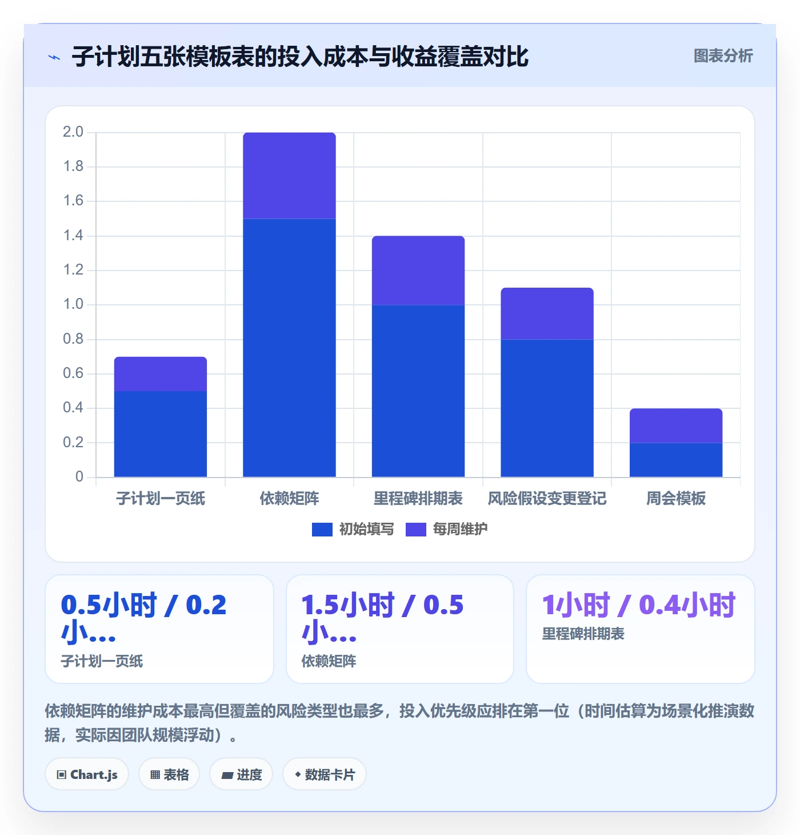Click the 子计划一页纸 caption in the stat card
The width and height of the screenshot is (800, 835).
click(102, 662)
